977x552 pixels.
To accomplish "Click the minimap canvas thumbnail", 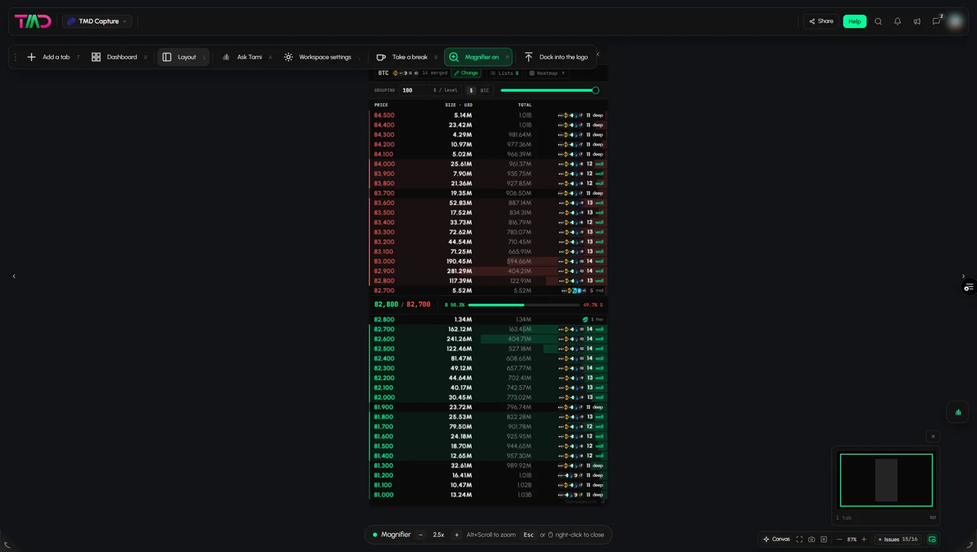I will coord(886,480).
